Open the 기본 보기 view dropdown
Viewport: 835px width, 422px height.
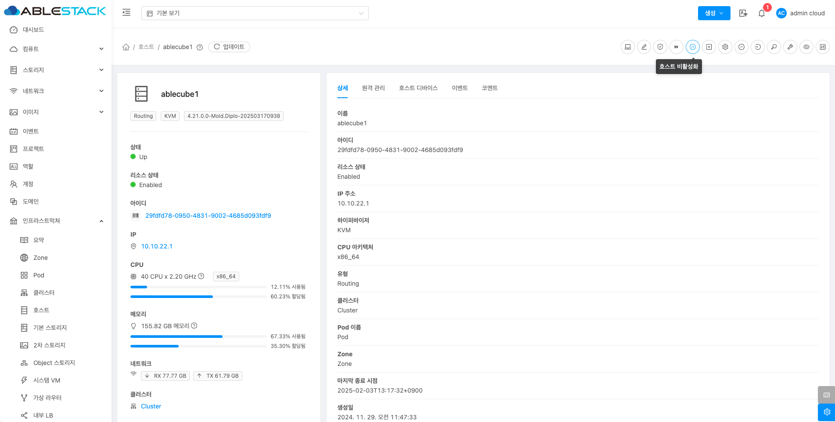pos(255,13)
